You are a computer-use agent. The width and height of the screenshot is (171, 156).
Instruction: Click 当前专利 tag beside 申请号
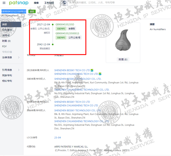[x=61, y=29]
